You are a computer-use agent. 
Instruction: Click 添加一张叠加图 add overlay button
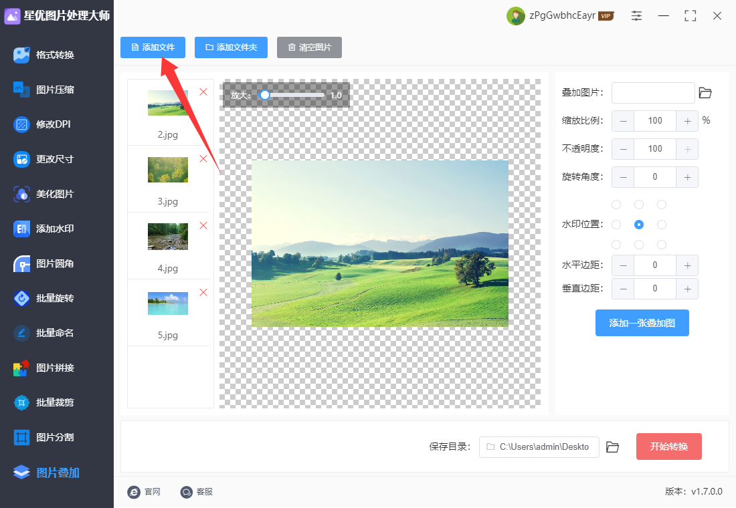pyautogui.click(x=642, y=323)
